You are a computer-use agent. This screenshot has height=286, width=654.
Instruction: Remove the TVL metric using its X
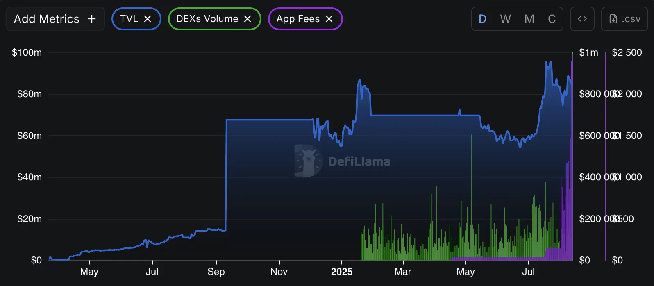pyautogui.click(x=148, y=19)
